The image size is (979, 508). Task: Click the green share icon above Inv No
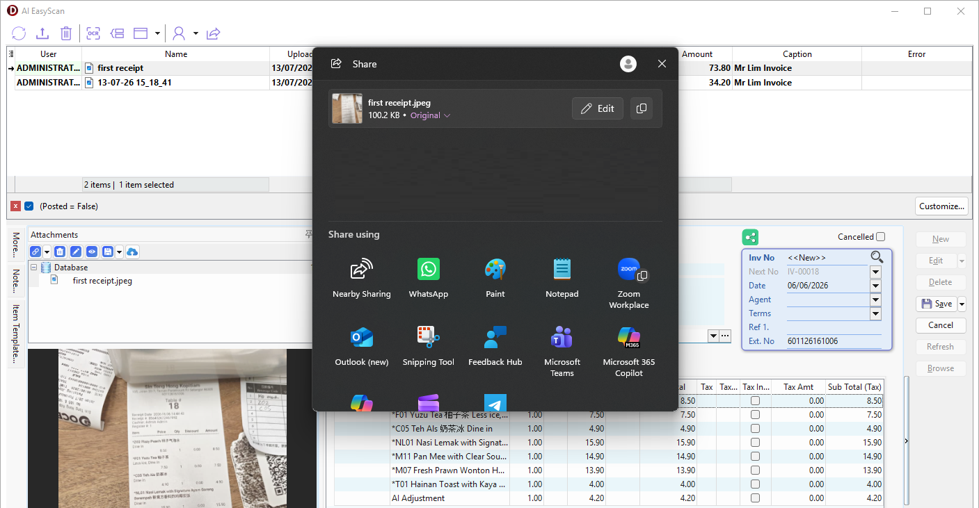750,237
